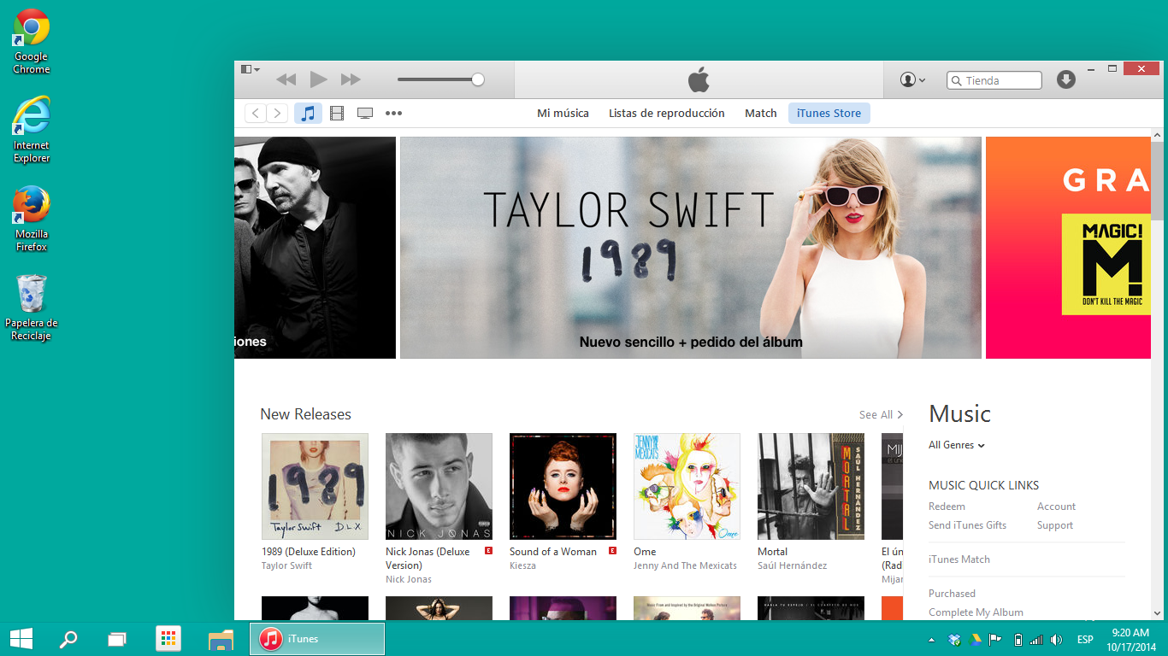This screenshot has height=656, width=1168.
Task: Click the U2 banner on the left
Action: pos(315,248)
